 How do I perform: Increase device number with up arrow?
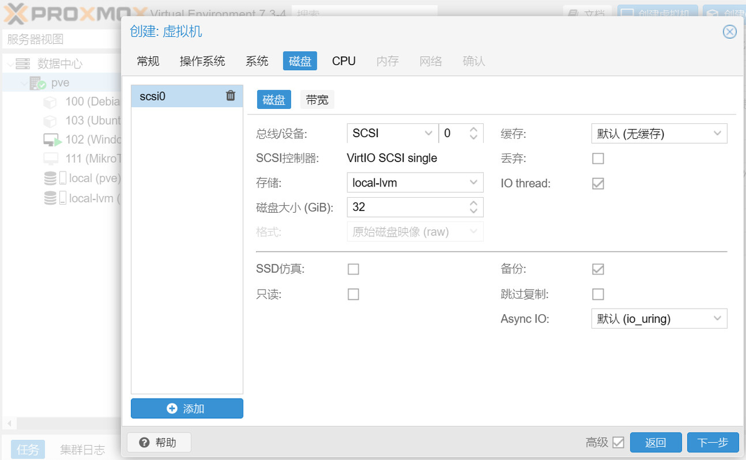pos(473,129)
